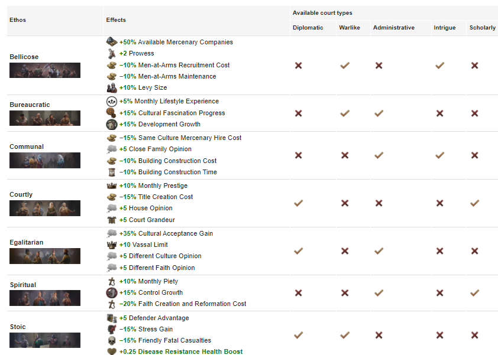Click the Levy Size soldiers icon
Image resolution: width=498 pixels, height=355 pixels.
(x=112, y=87)
